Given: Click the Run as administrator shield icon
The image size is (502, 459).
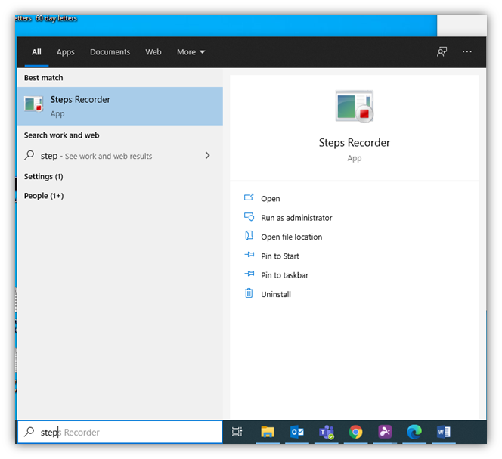Looking at the screenshot, I should click(249, 217).
